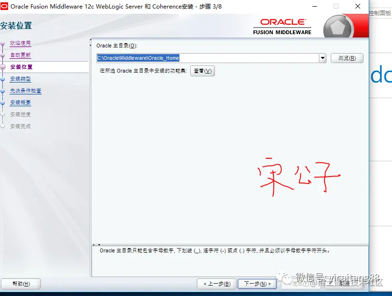Screen dimensions: 392x296
Task: Click the Oracle 主目录 message text
Action: 215,250
